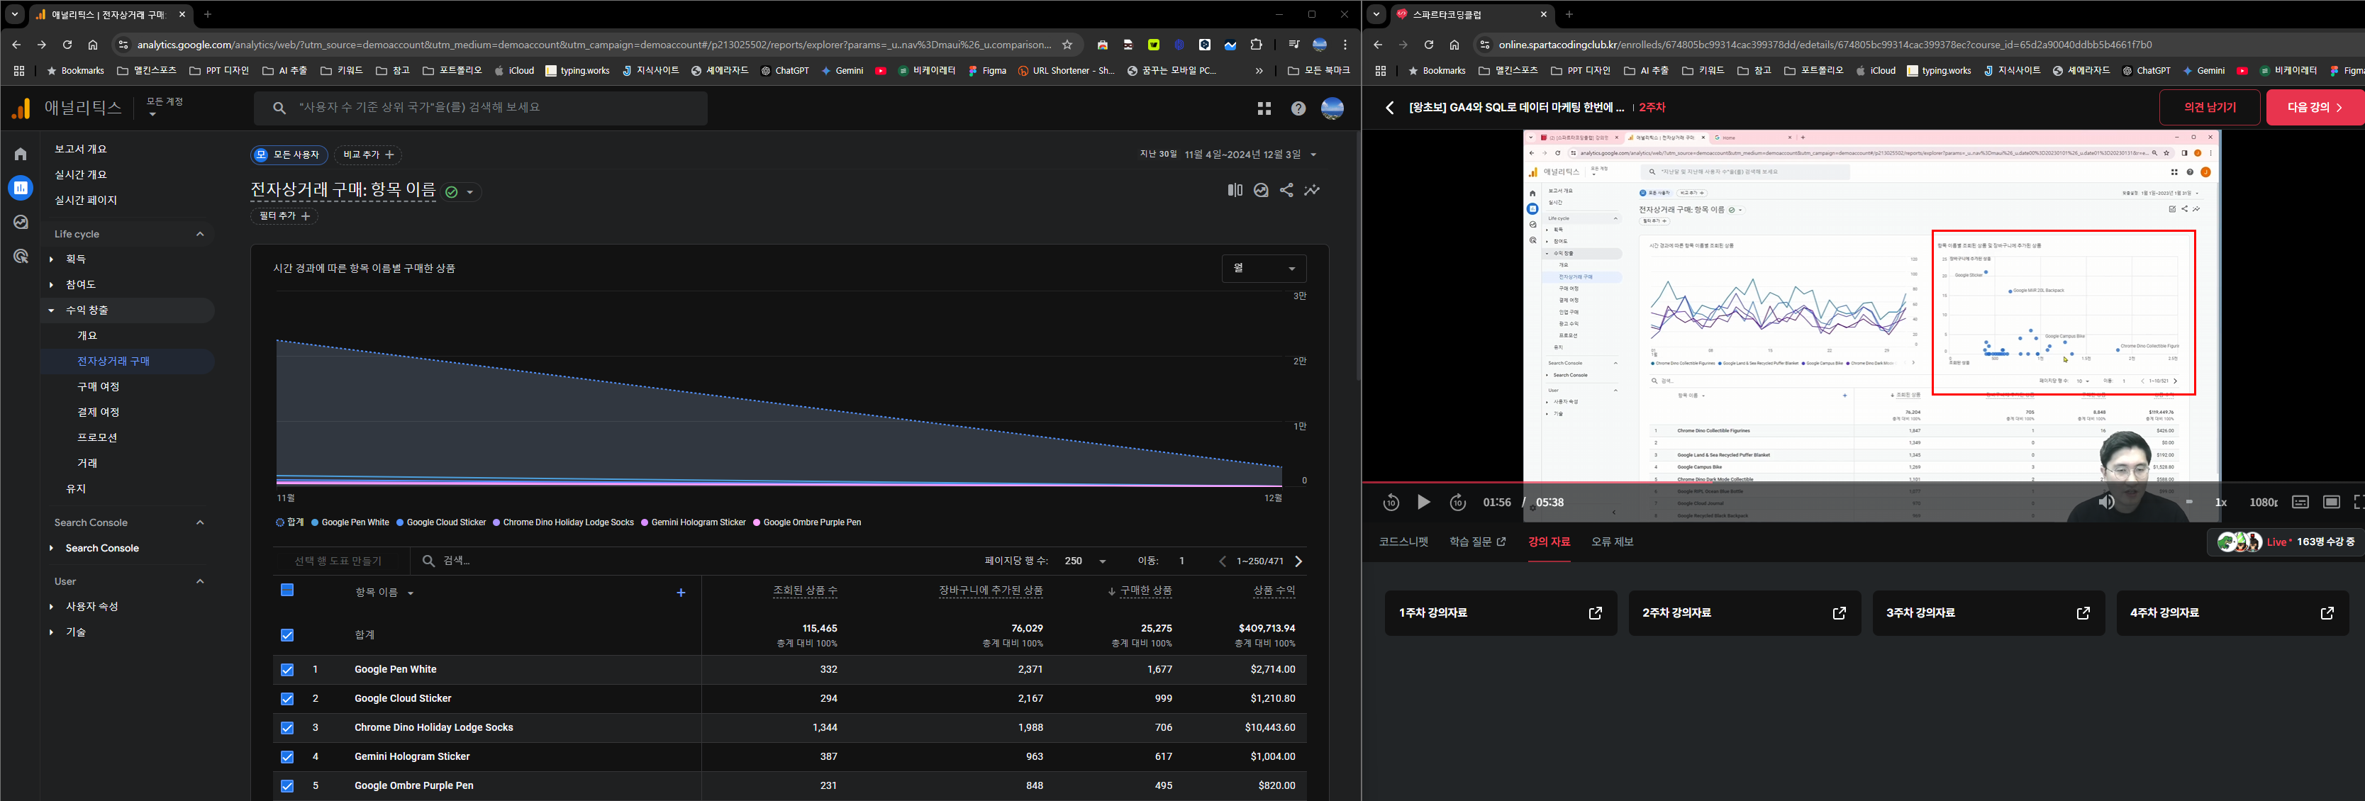Open 프로모션 report in sidebar

[x=97, y=437]
